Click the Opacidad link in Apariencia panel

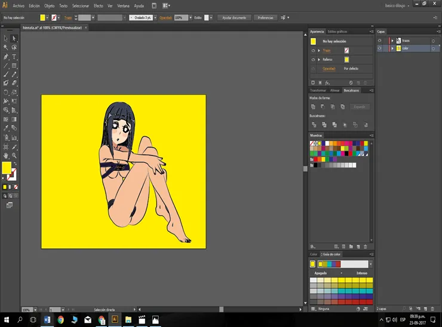329,69
